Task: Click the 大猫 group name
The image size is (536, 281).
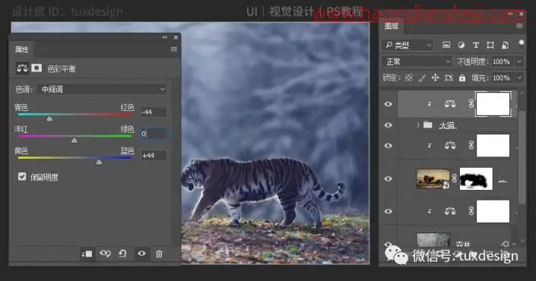Action: (448, 125)
